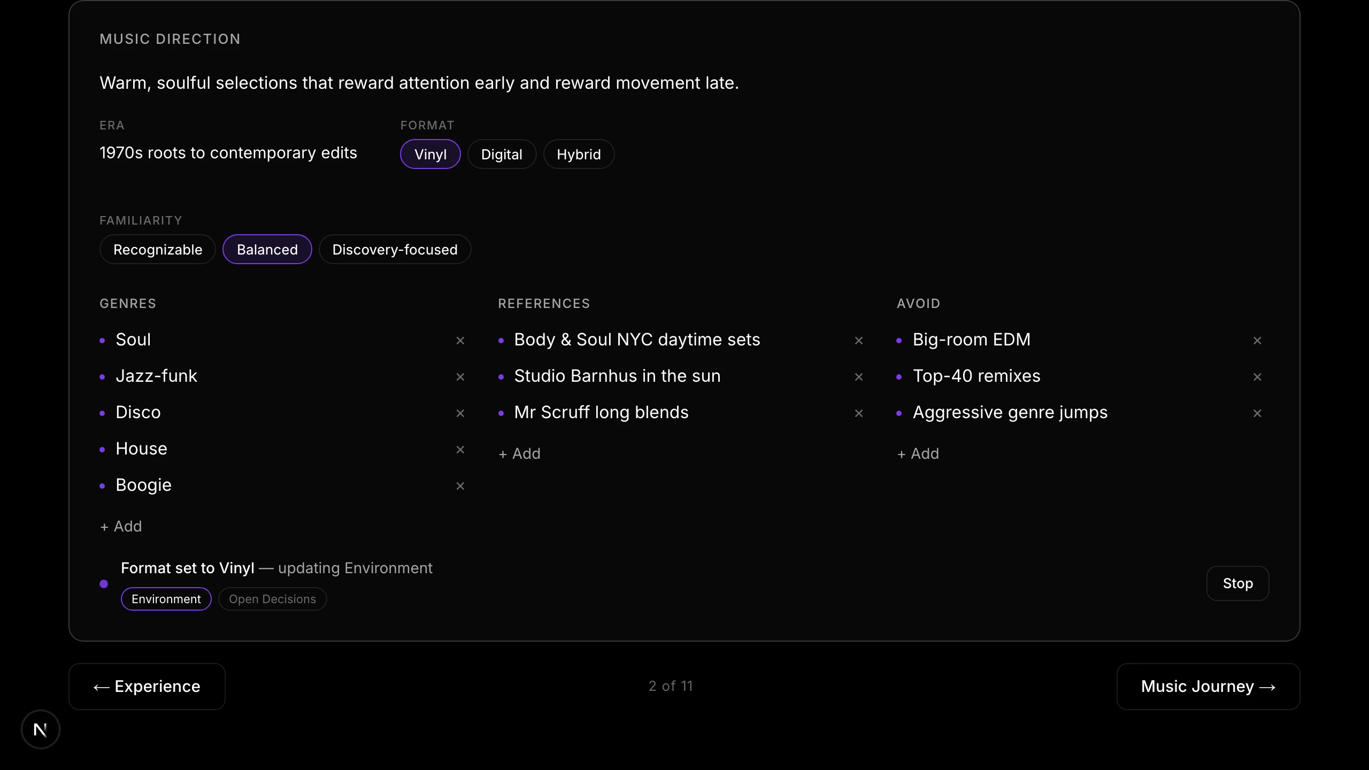Open the Environment chip
Image resolution: width=1369 pixels, height=770 pixels.
pos(166,599)
